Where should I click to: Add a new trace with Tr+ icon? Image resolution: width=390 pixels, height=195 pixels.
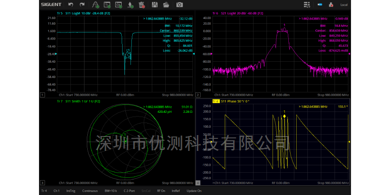tap(107, 5)
